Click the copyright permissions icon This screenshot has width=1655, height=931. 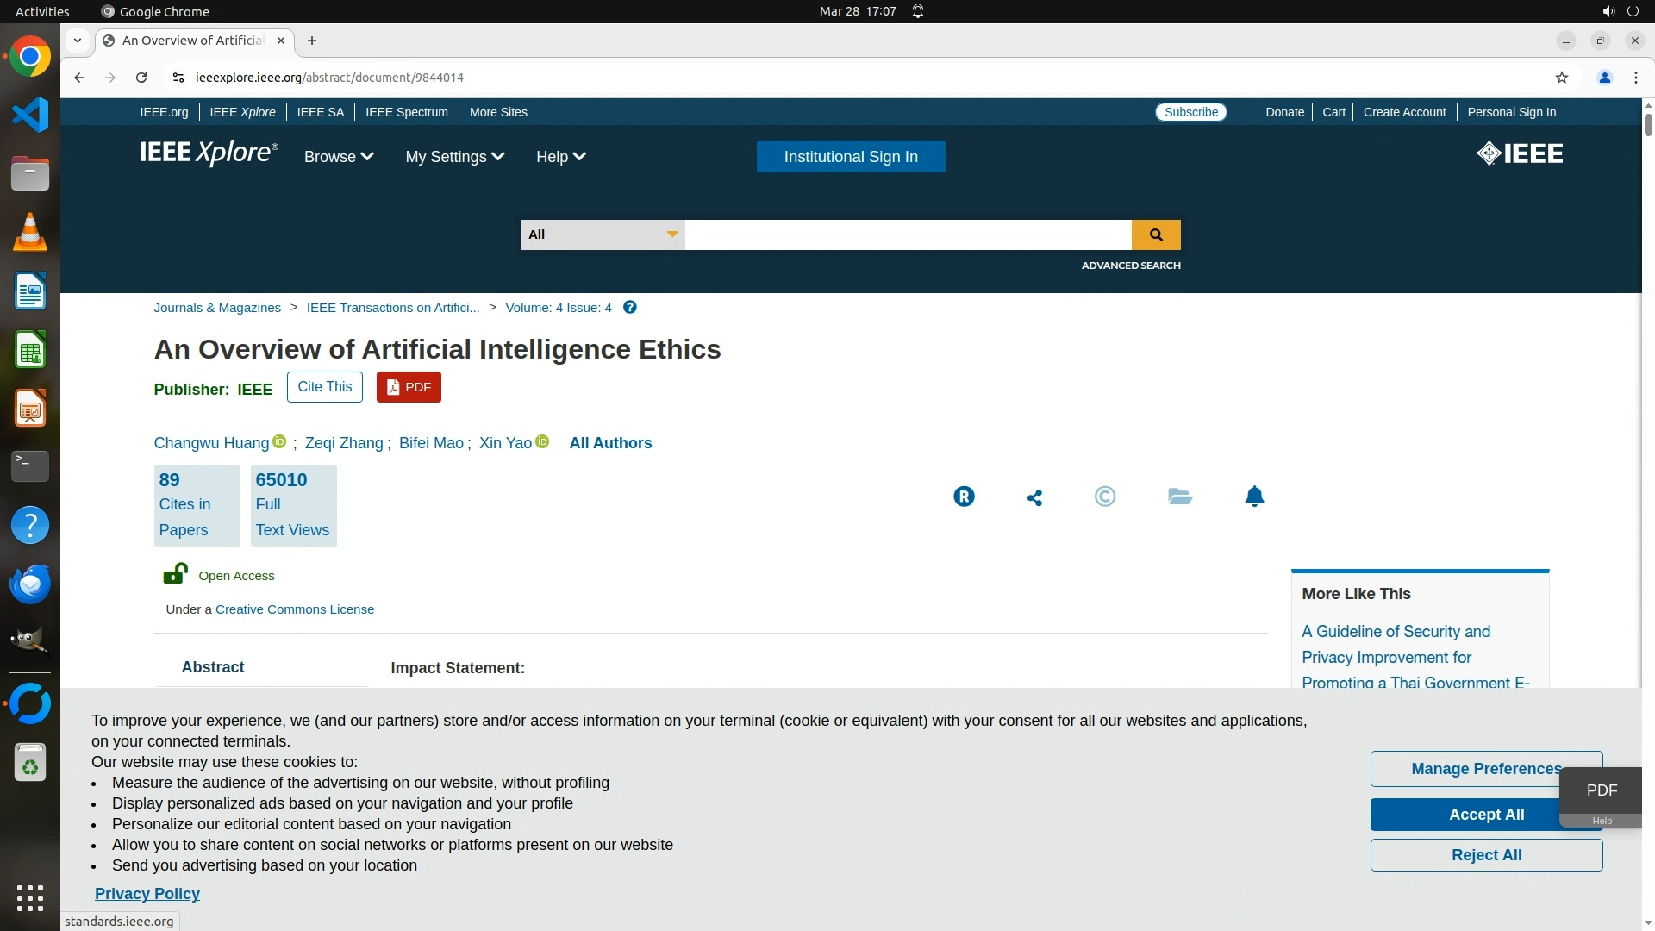pos(1104,497)
